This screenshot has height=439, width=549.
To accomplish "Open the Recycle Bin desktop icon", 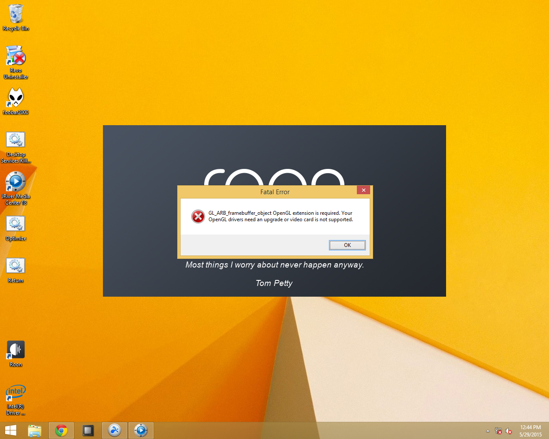I will point(16,15).
